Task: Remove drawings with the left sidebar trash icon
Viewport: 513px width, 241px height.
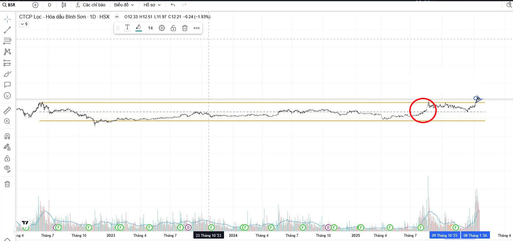Action: coord(7,184)
